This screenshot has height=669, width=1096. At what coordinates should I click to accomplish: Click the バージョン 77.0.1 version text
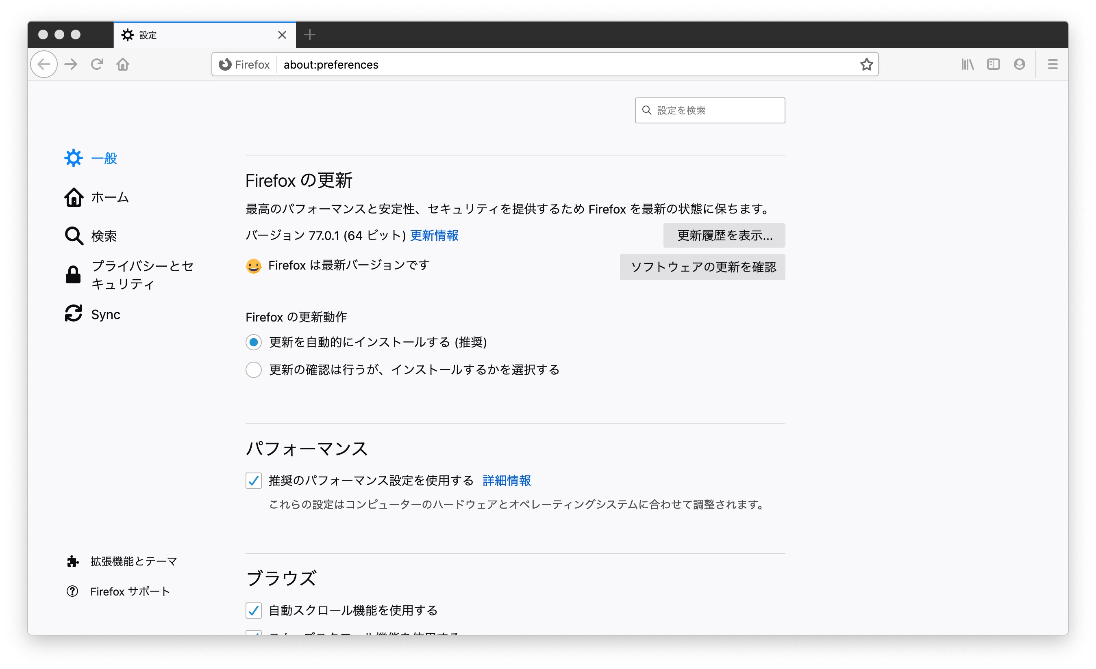click(x=326, y=235)
